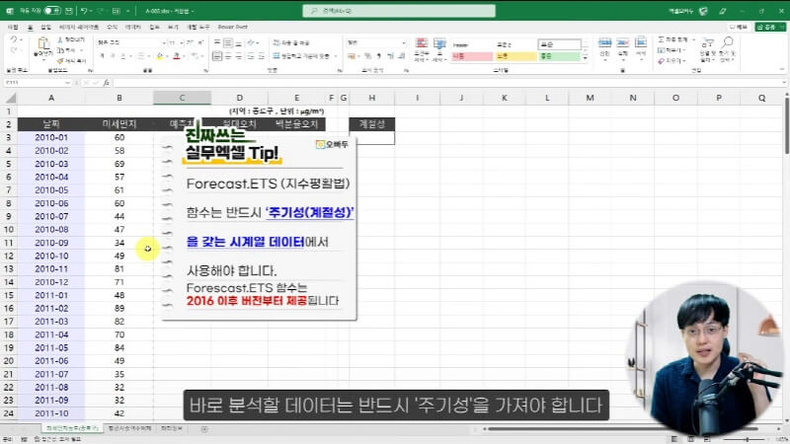The height and width of the screenshot is (444, 790).
Task: Open the Page Layout ribbon tab
Action: coord(79,27)
